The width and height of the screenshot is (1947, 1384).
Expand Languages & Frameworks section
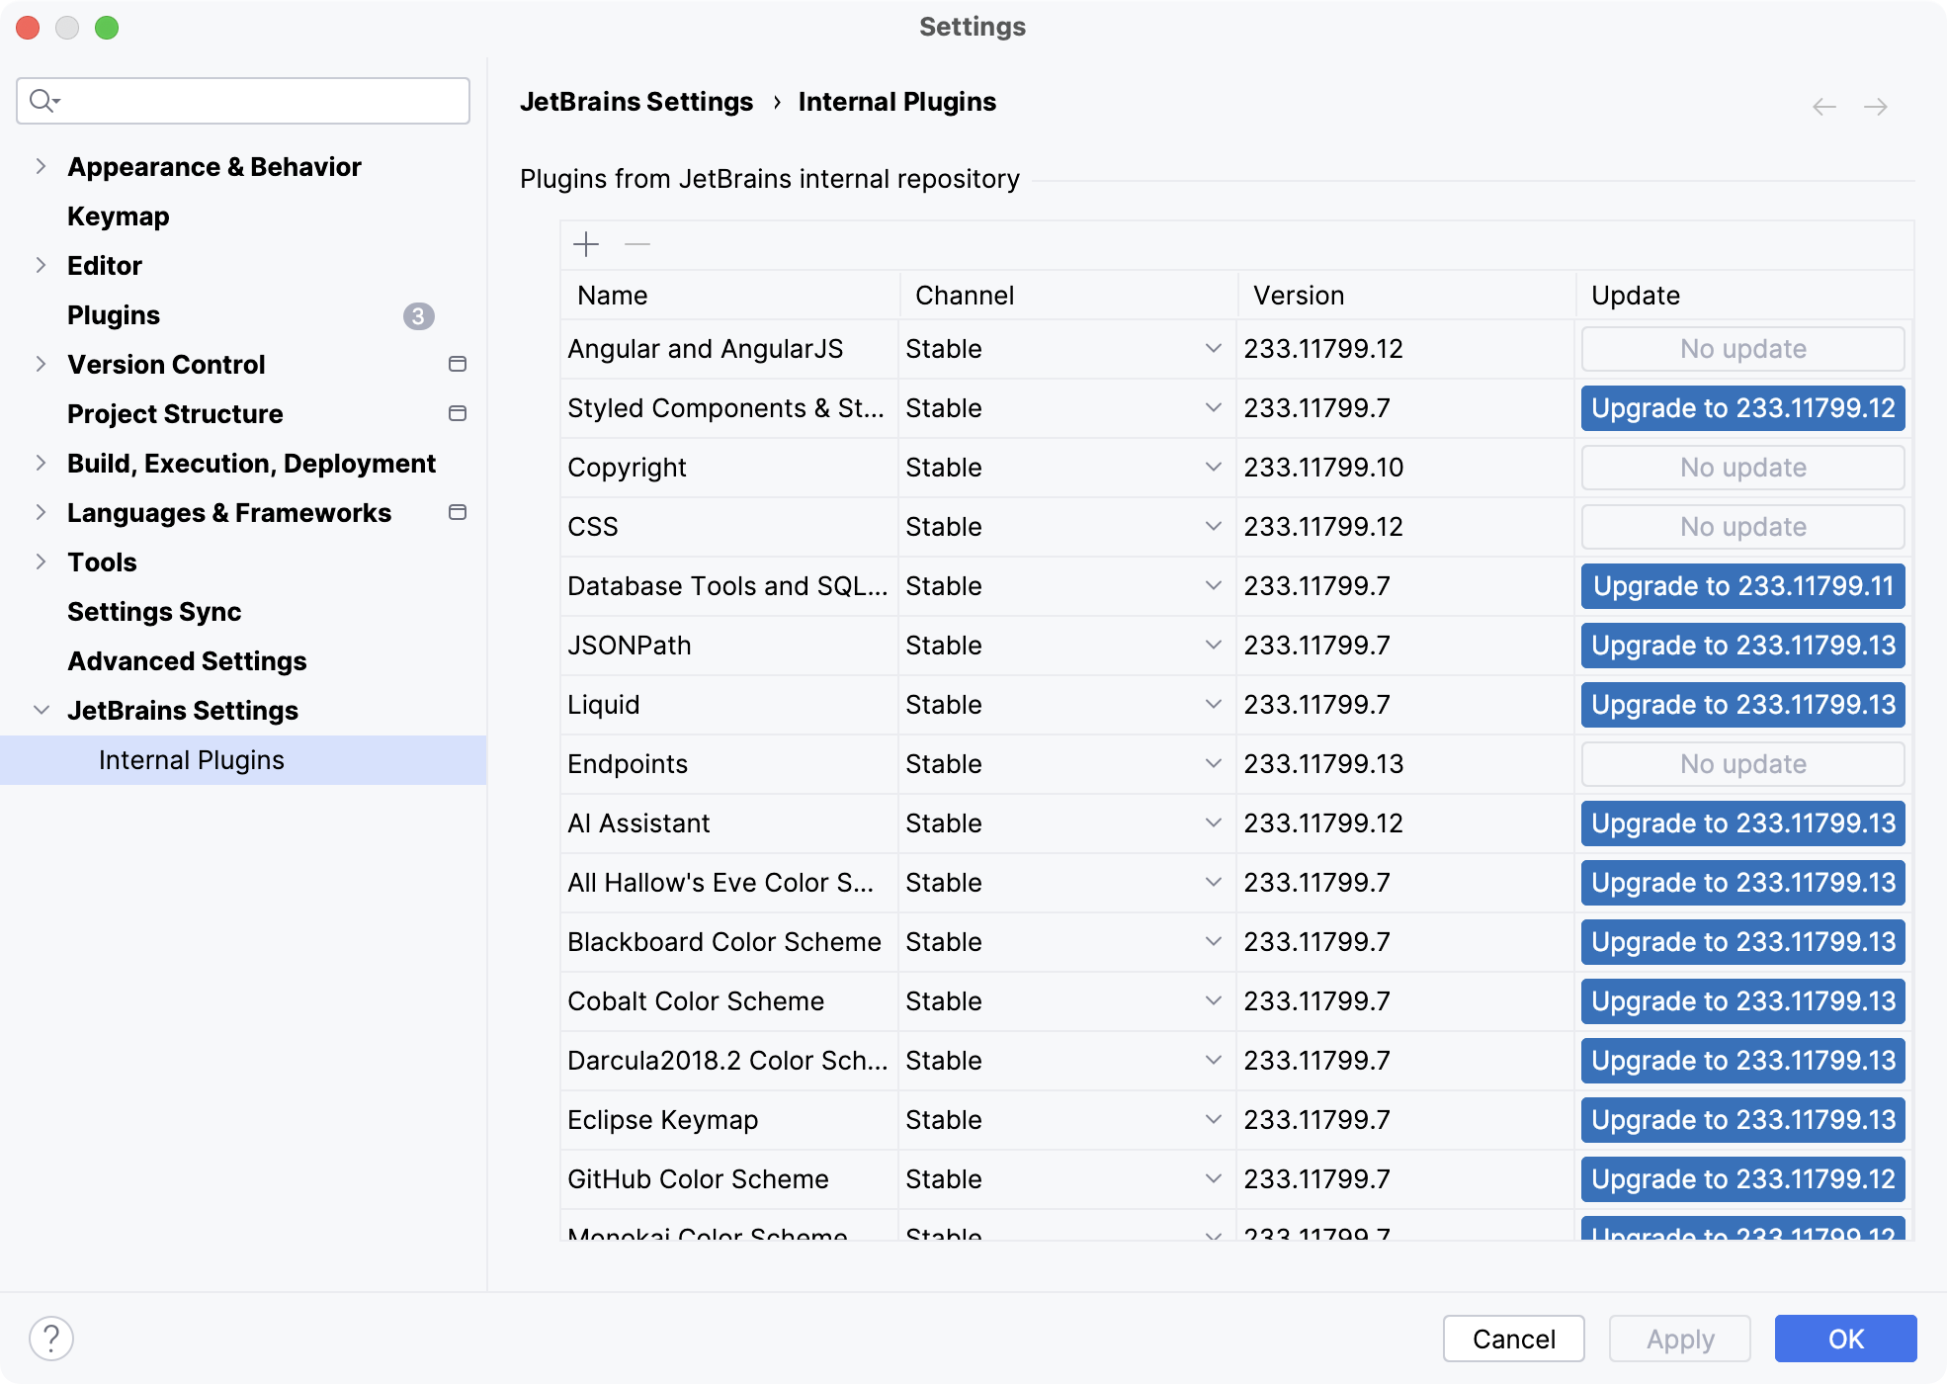point(41,512)
